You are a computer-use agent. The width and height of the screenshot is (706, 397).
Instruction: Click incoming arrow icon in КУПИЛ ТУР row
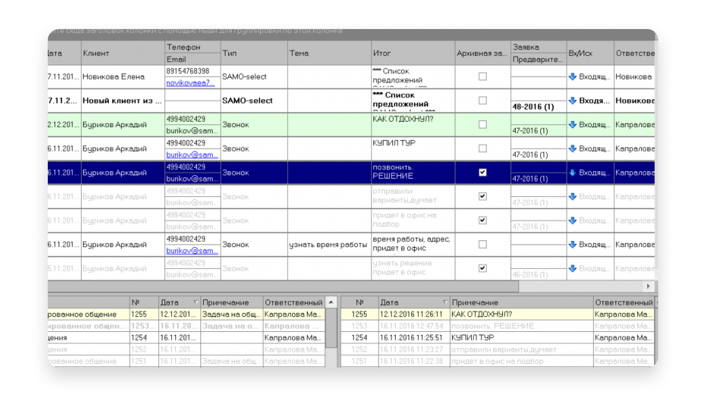(573, 149)
